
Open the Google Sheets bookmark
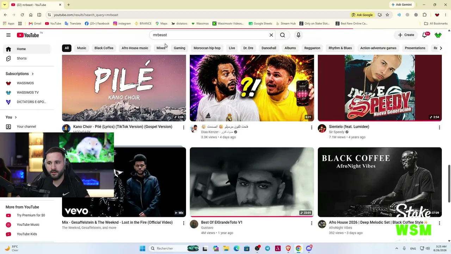click(260, 24)
